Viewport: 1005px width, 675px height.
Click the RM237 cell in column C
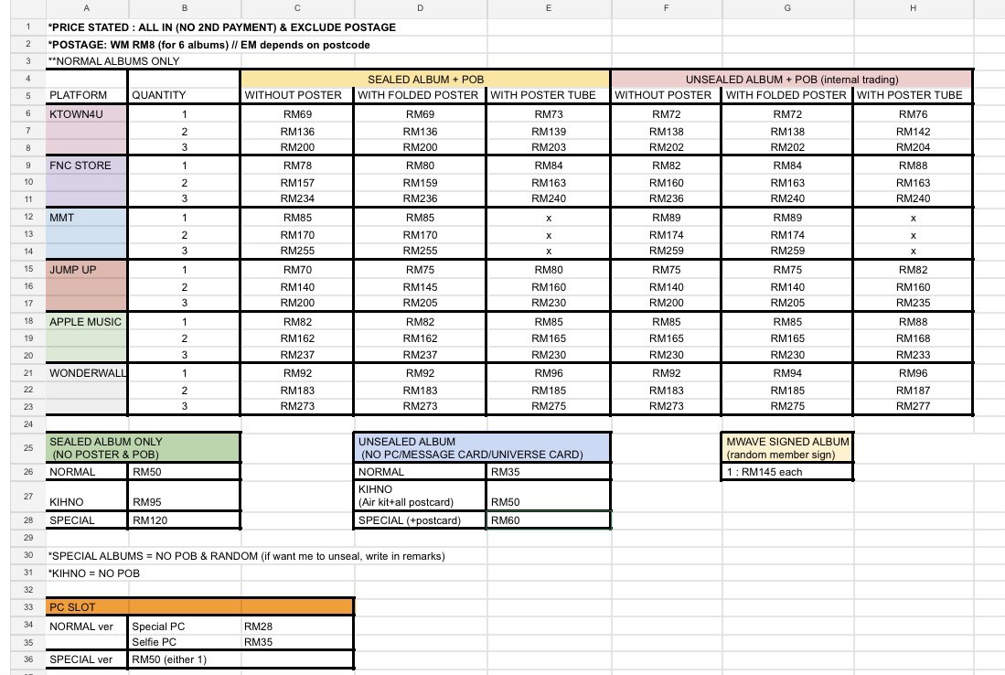click(297, 355)
